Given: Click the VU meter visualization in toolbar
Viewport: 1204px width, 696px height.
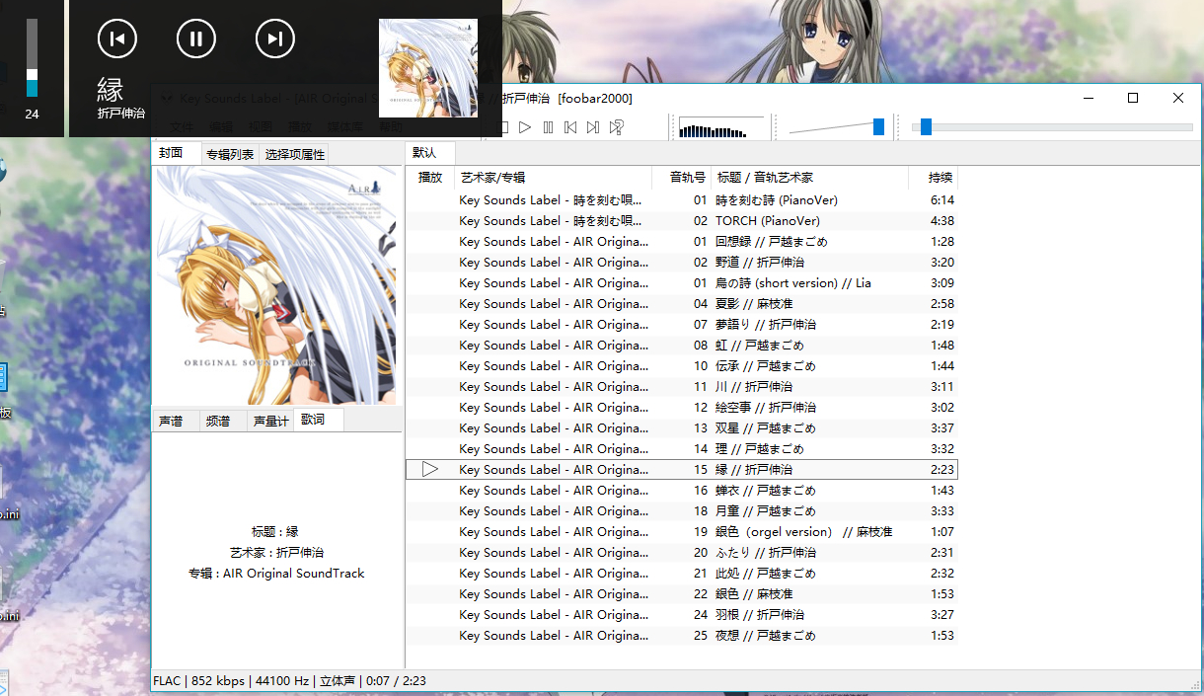Looking at the screenshot, I should coord(721,127).
